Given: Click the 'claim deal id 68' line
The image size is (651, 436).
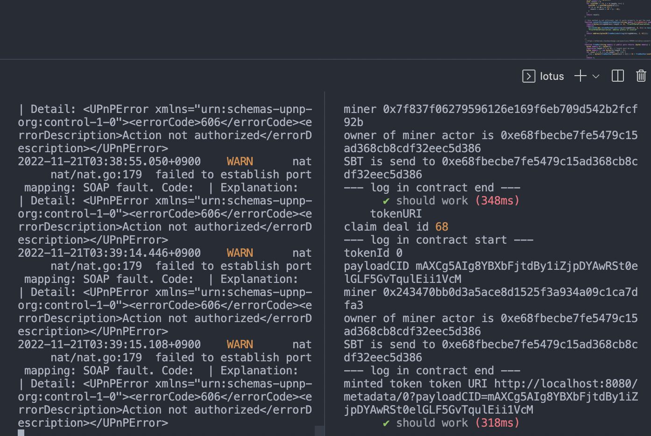Looking at the screenshot, I should (x=396, y=227).
